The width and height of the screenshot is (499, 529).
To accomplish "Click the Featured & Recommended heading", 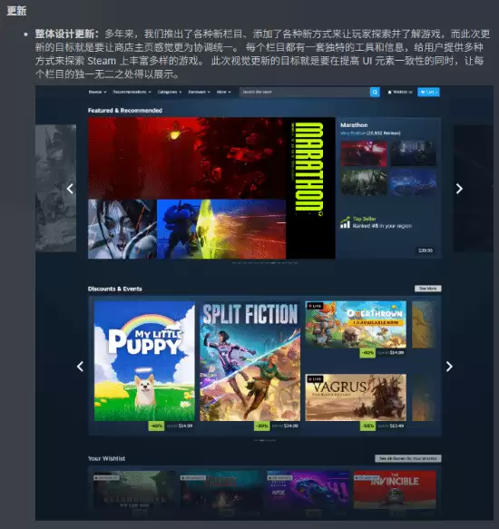I will 125,111.
